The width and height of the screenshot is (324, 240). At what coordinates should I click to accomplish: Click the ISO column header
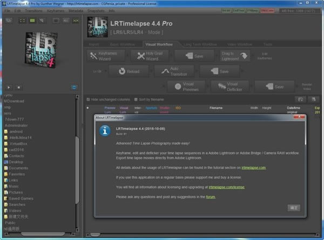(x=178, y=108)
